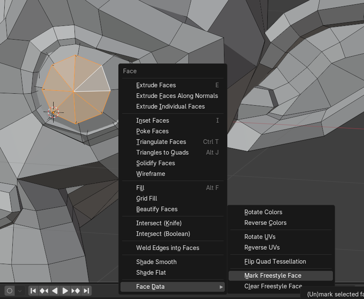Choose Rotate UVs
This screenshot has width=364, height=299.
point(281,237)
